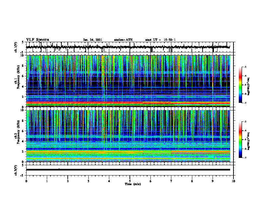Click the "station=ATH" header label
Screen dimensions: 263x203
(x=123, y=40)
